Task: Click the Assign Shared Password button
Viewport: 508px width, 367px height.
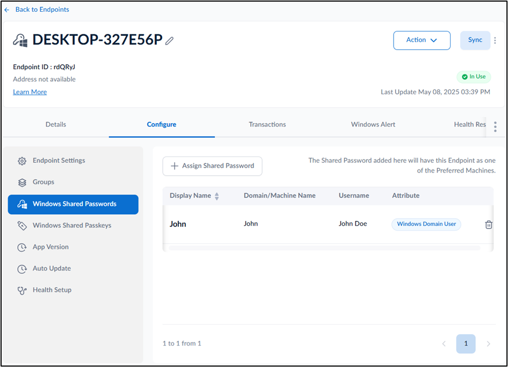Action: click(212, 166)
